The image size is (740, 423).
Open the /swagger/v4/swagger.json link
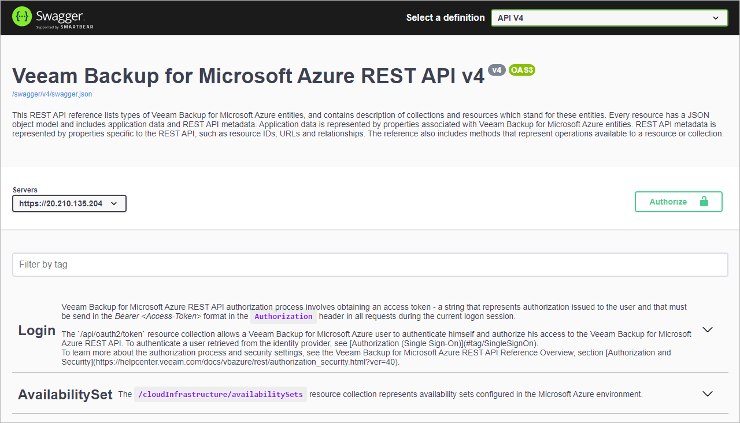(52, 94)
